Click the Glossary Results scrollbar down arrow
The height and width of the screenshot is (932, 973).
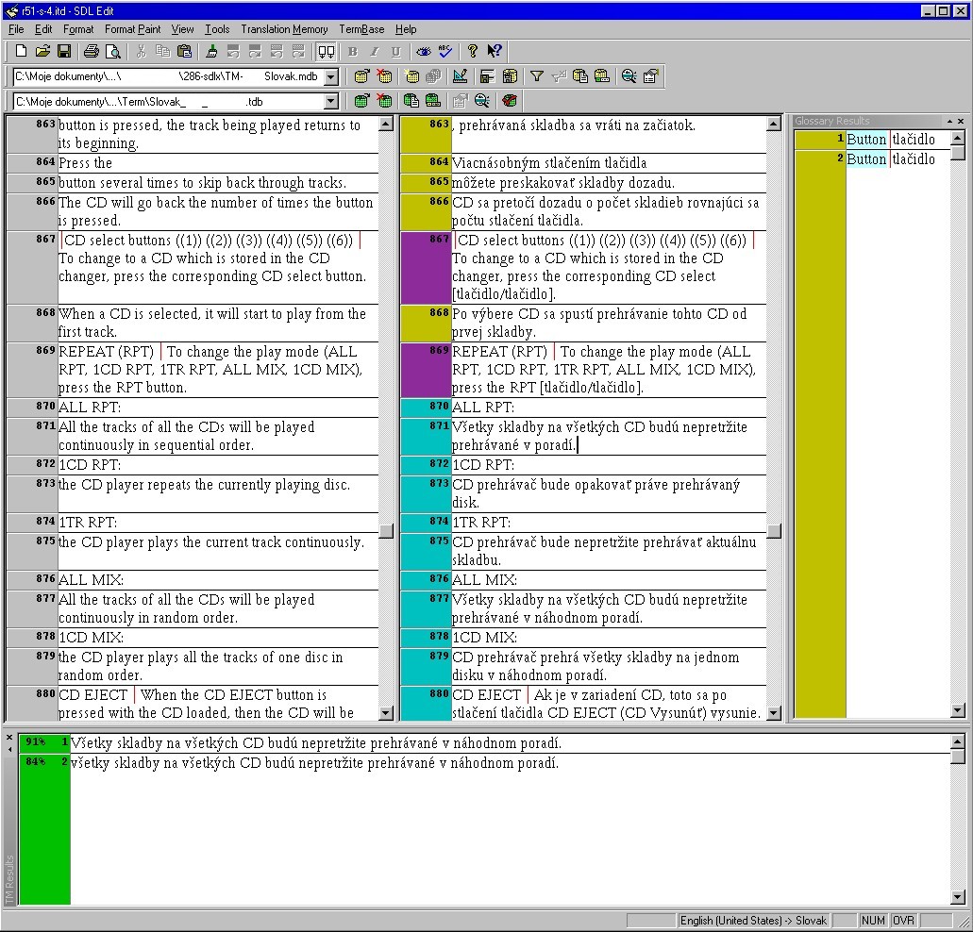(958, 710)
